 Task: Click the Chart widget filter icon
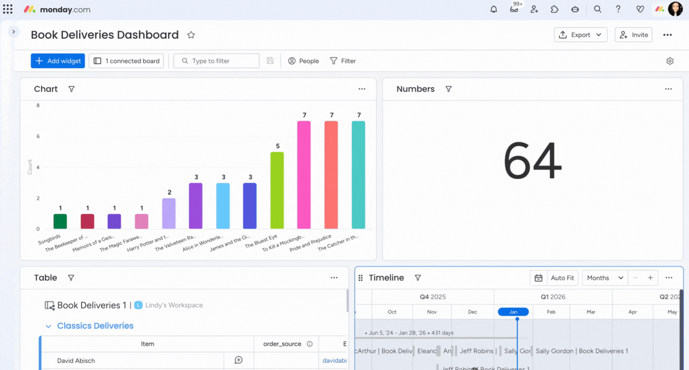(x=71, y=89)
